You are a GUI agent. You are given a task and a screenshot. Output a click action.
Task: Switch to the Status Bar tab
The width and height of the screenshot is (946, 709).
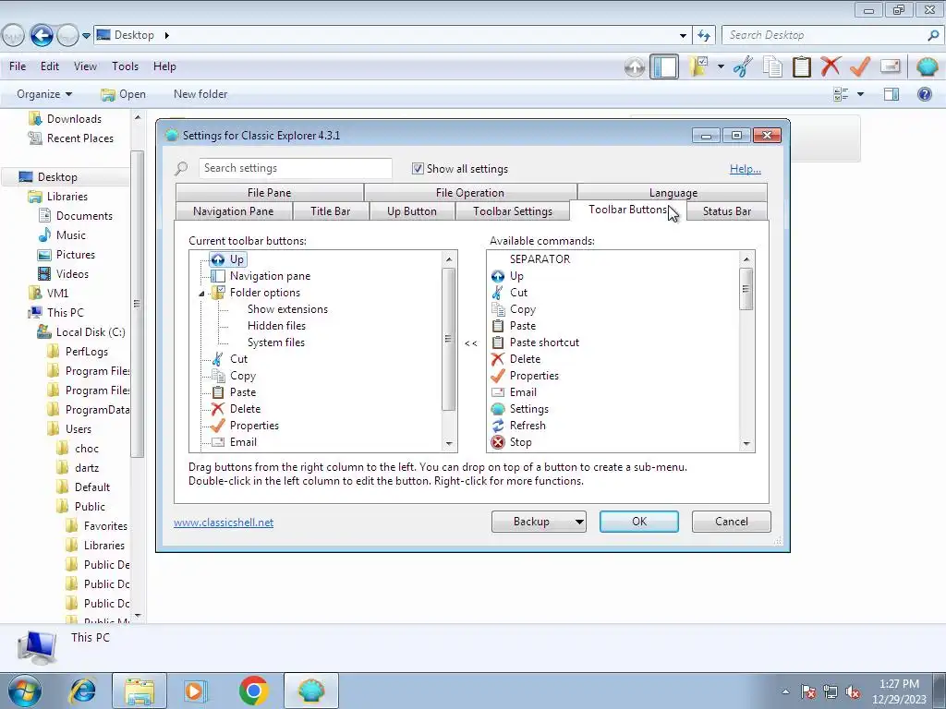pyautogui.click(x=727, y=211)
